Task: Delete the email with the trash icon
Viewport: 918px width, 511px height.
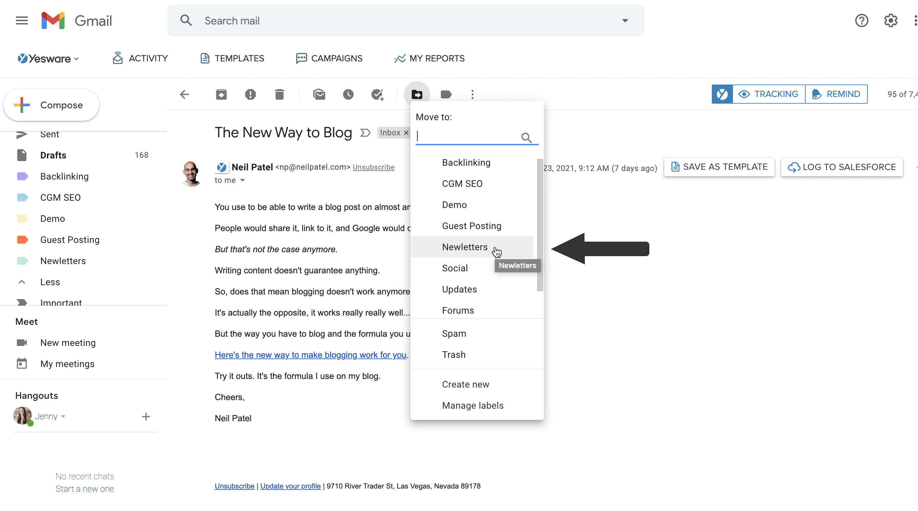Action: click(280, 94)
